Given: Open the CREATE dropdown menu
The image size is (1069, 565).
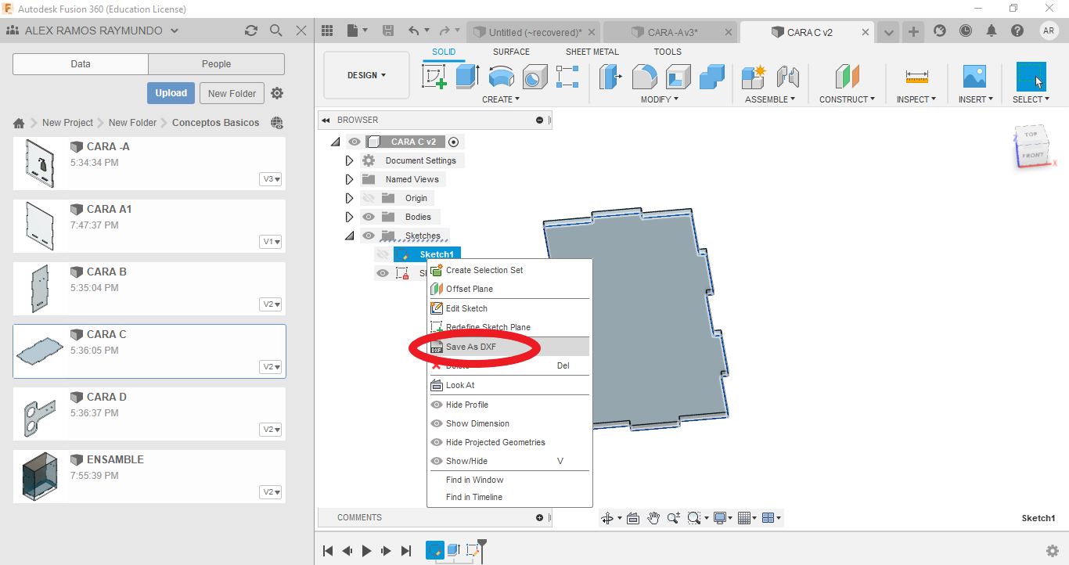Looking at the screenshot, I should [x=501, y=99].
